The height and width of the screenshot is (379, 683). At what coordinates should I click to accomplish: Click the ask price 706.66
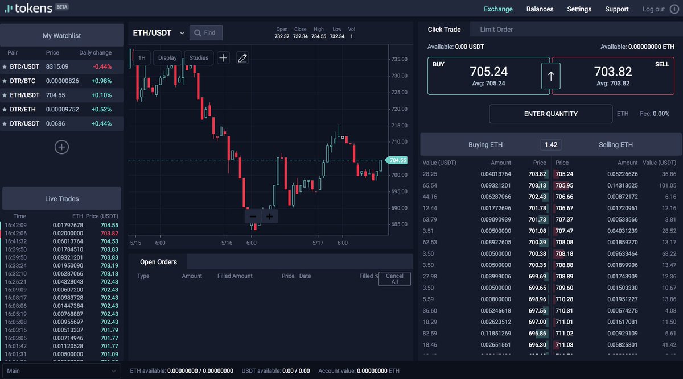pos(564,197)
